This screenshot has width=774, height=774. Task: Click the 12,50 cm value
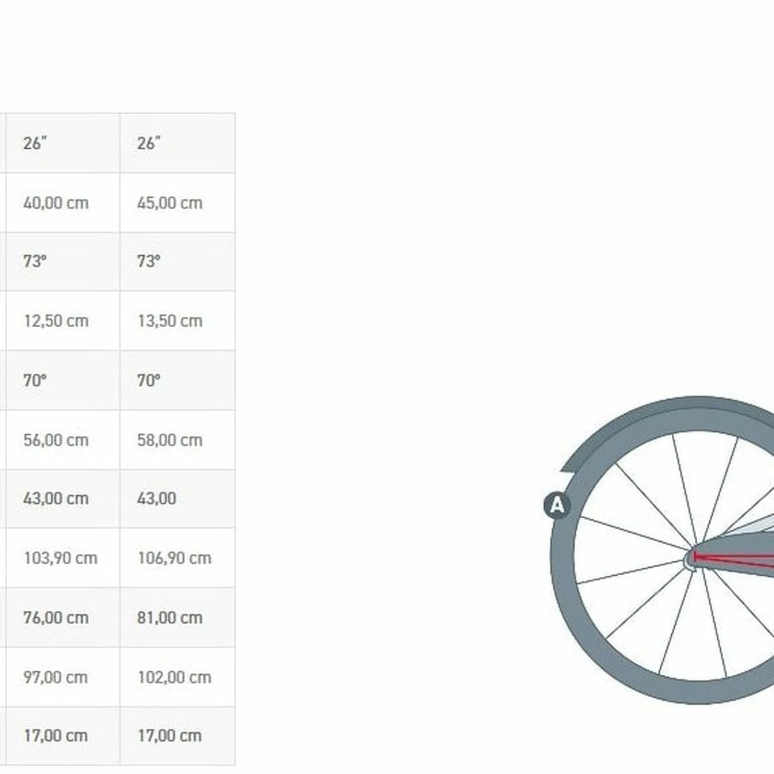56,320
